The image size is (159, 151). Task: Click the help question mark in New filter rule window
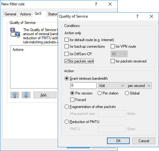(96, 4)
